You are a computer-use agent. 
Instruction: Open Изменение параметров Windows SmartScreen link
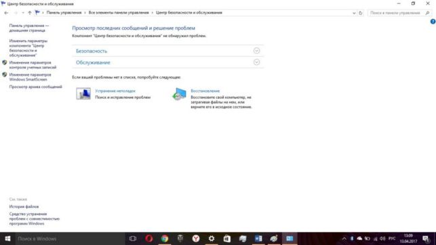30,77
